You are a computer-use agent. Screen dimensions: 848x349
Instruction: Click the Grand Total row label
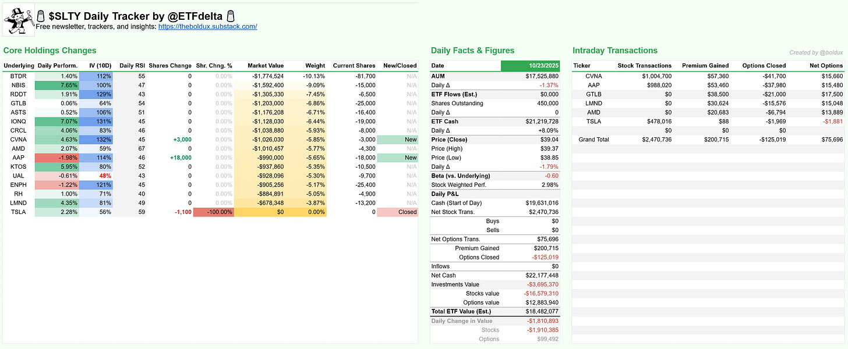click(595, 140)
